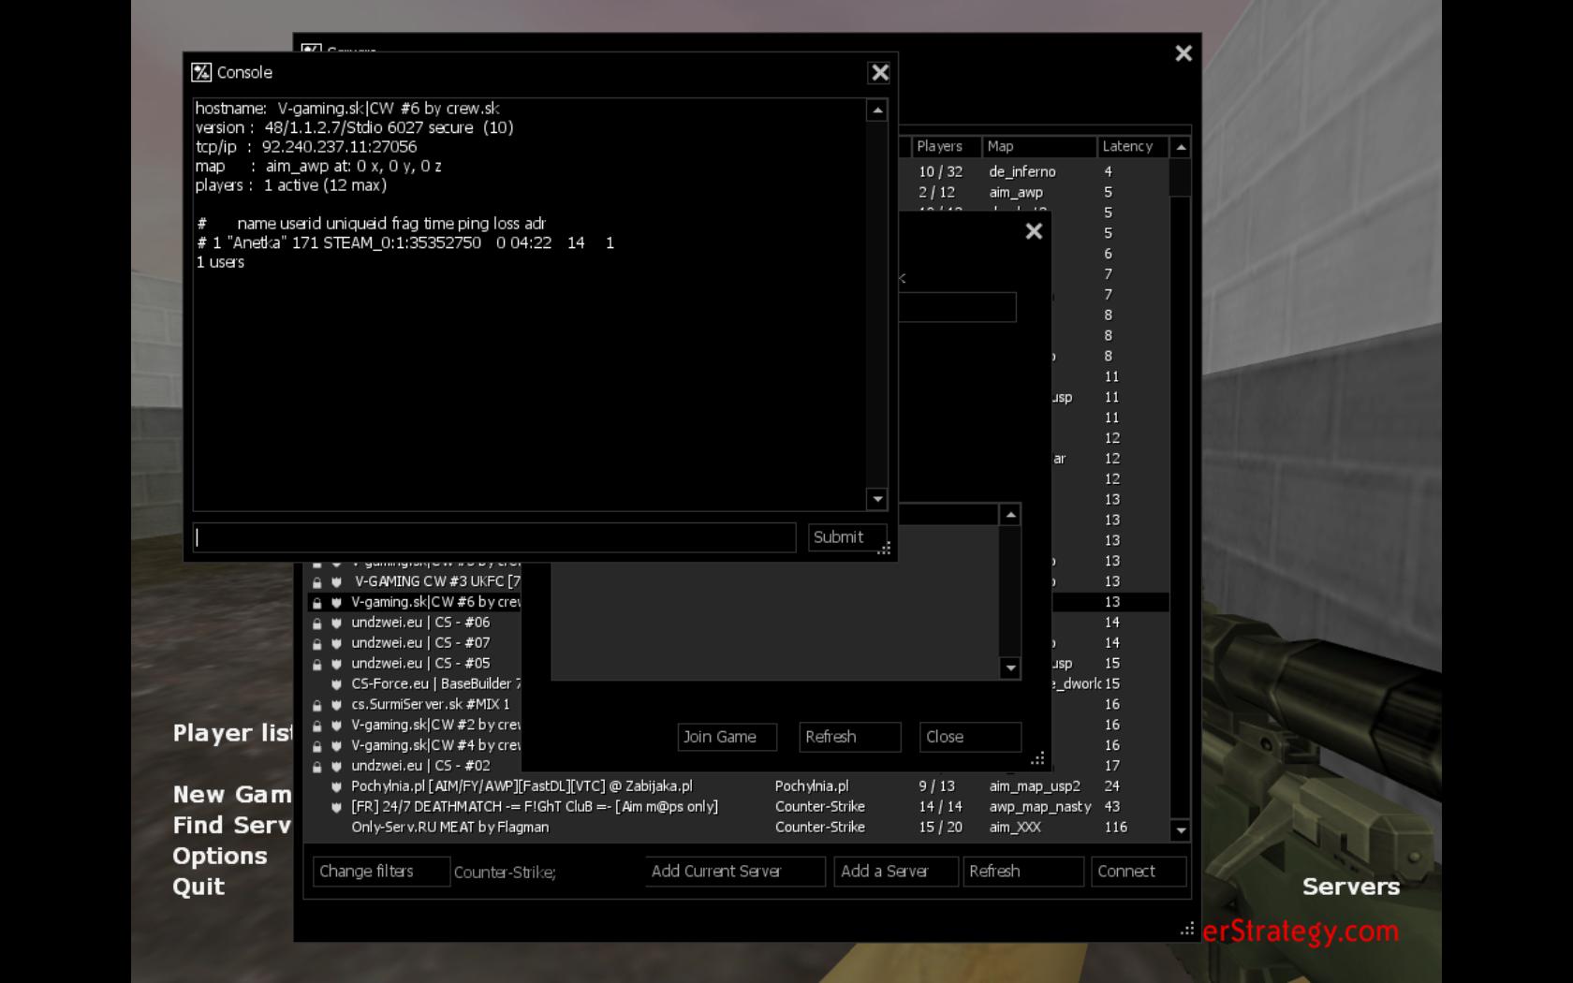Click server info player list scroll up arrow
1573x983 pixels.
pos(1010,515)
